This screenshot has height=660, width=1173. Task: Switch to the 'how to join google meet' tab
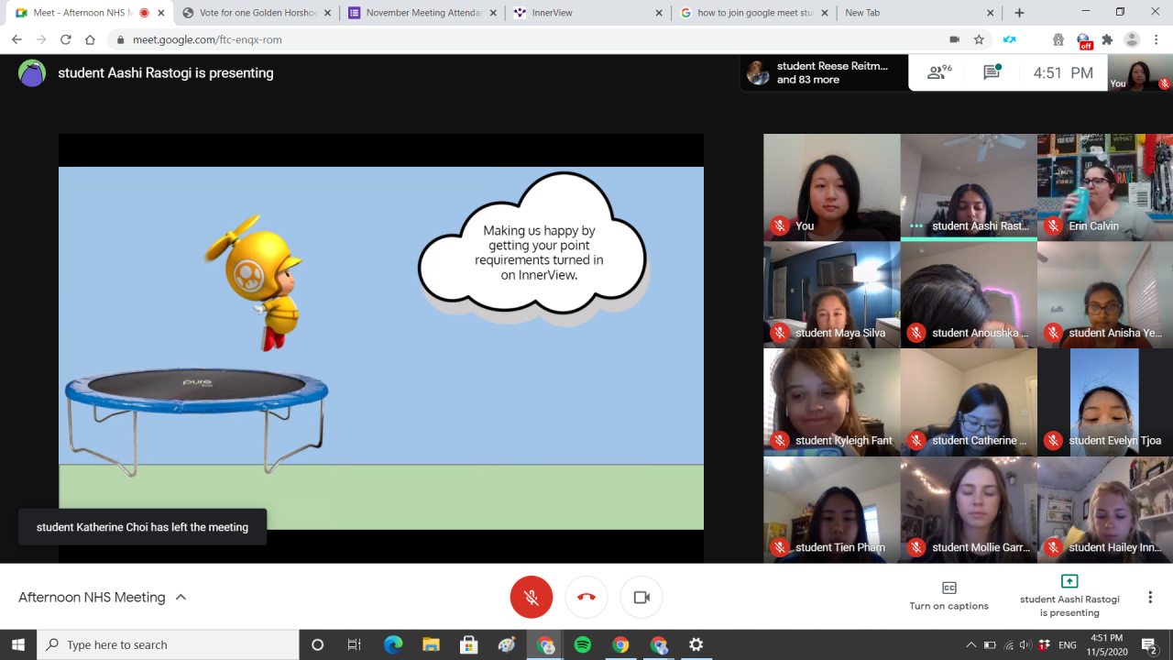[754, 13]
